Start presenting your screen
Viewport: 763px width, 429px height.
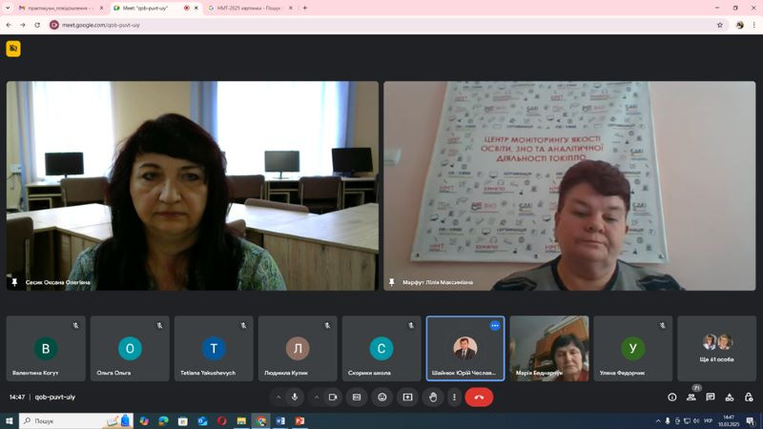(407, 397)
